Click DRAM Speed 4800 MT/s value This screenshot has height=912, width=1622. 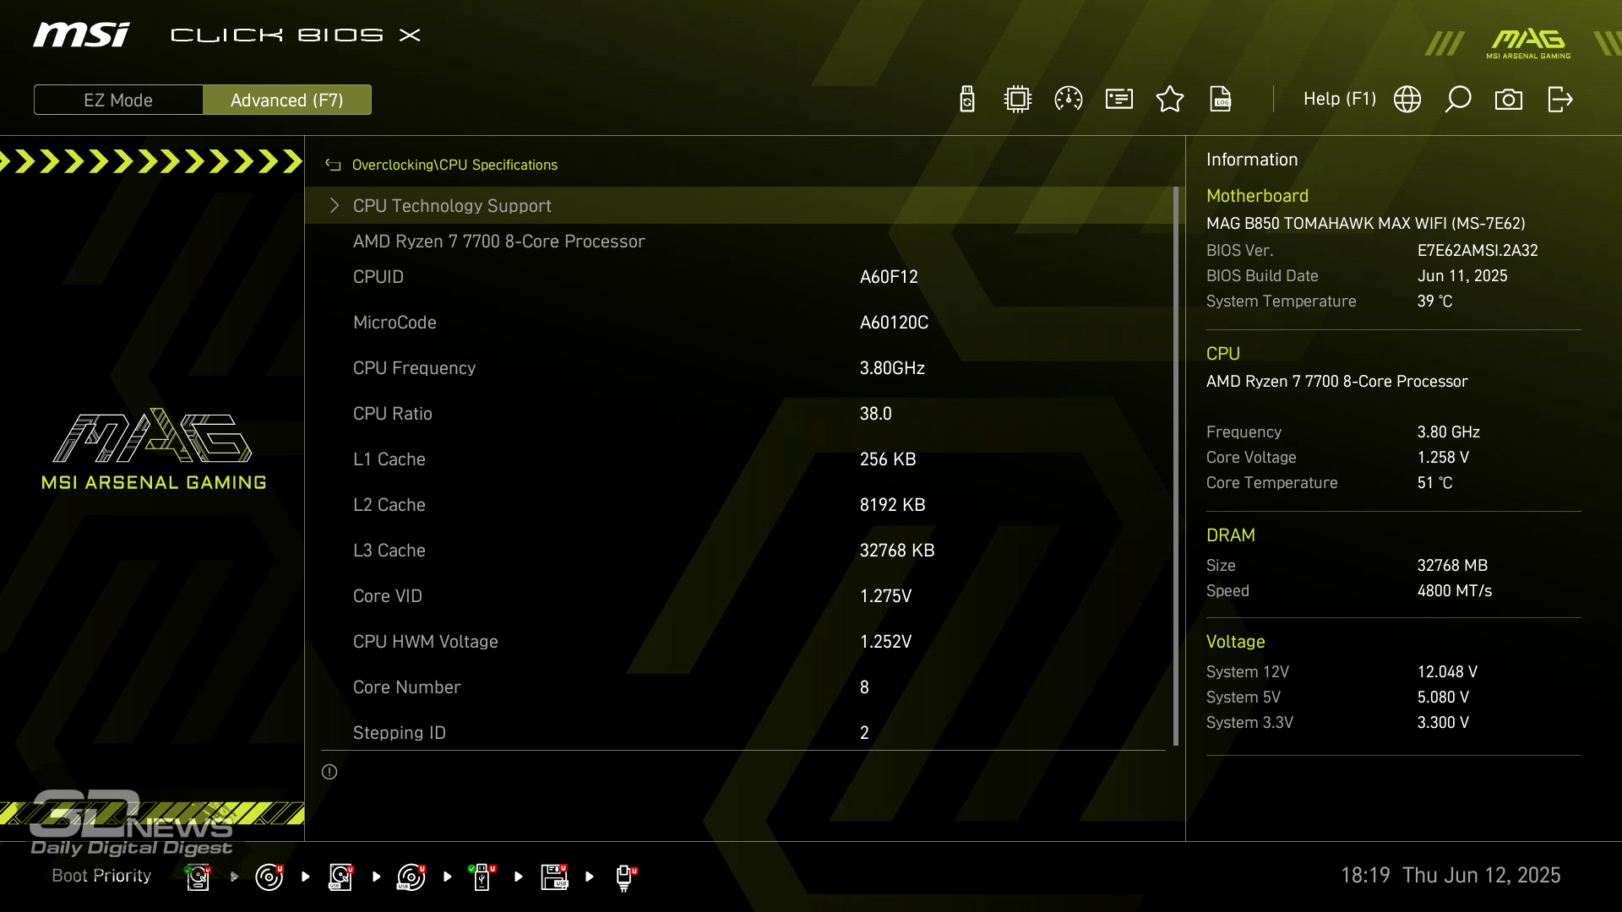tap(1455, 591)
